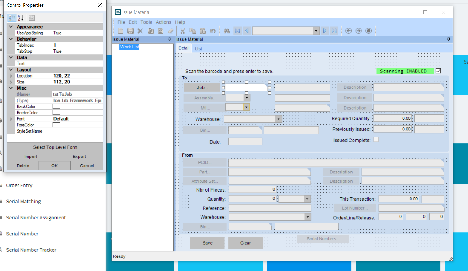Jump to first record with skip-to-start icon

coord(237,31)
